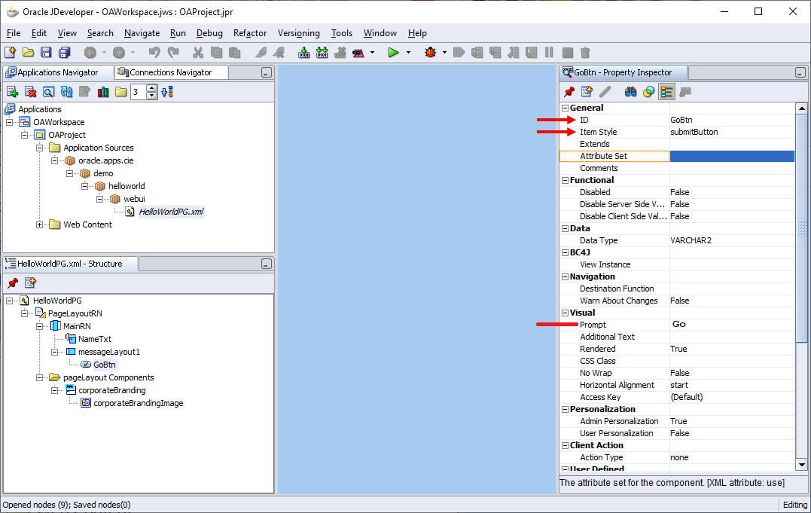This screenshot has width=811, height=513.
Task: Click the Open folder toolbar icon
Action: [x=29, y=52]
